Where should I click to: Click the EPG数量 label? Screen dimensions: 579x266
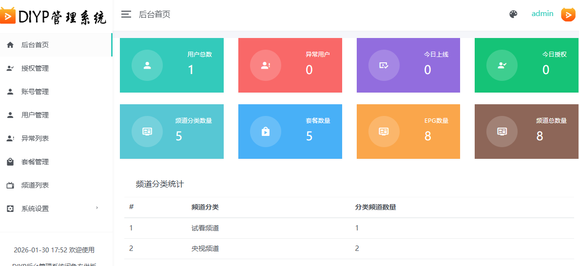[436, 121]
